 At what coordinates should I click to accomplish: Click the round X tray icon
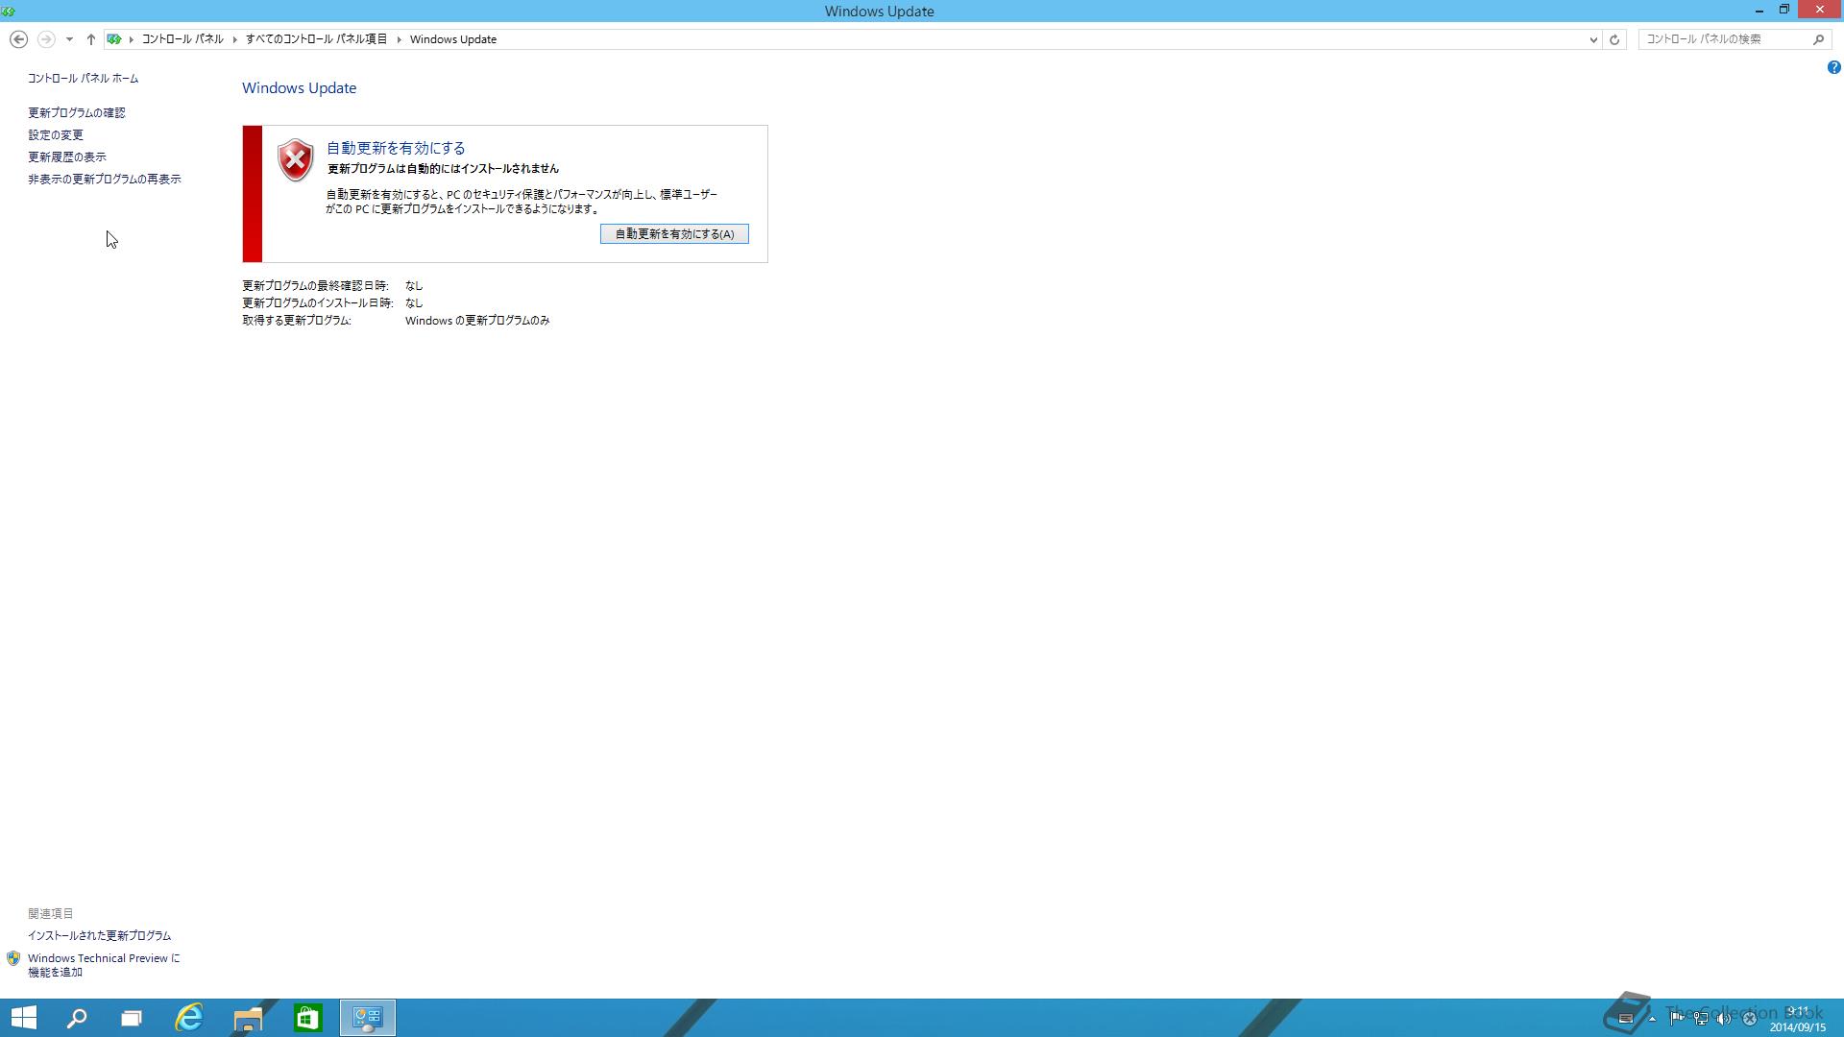[1749, 1019]
